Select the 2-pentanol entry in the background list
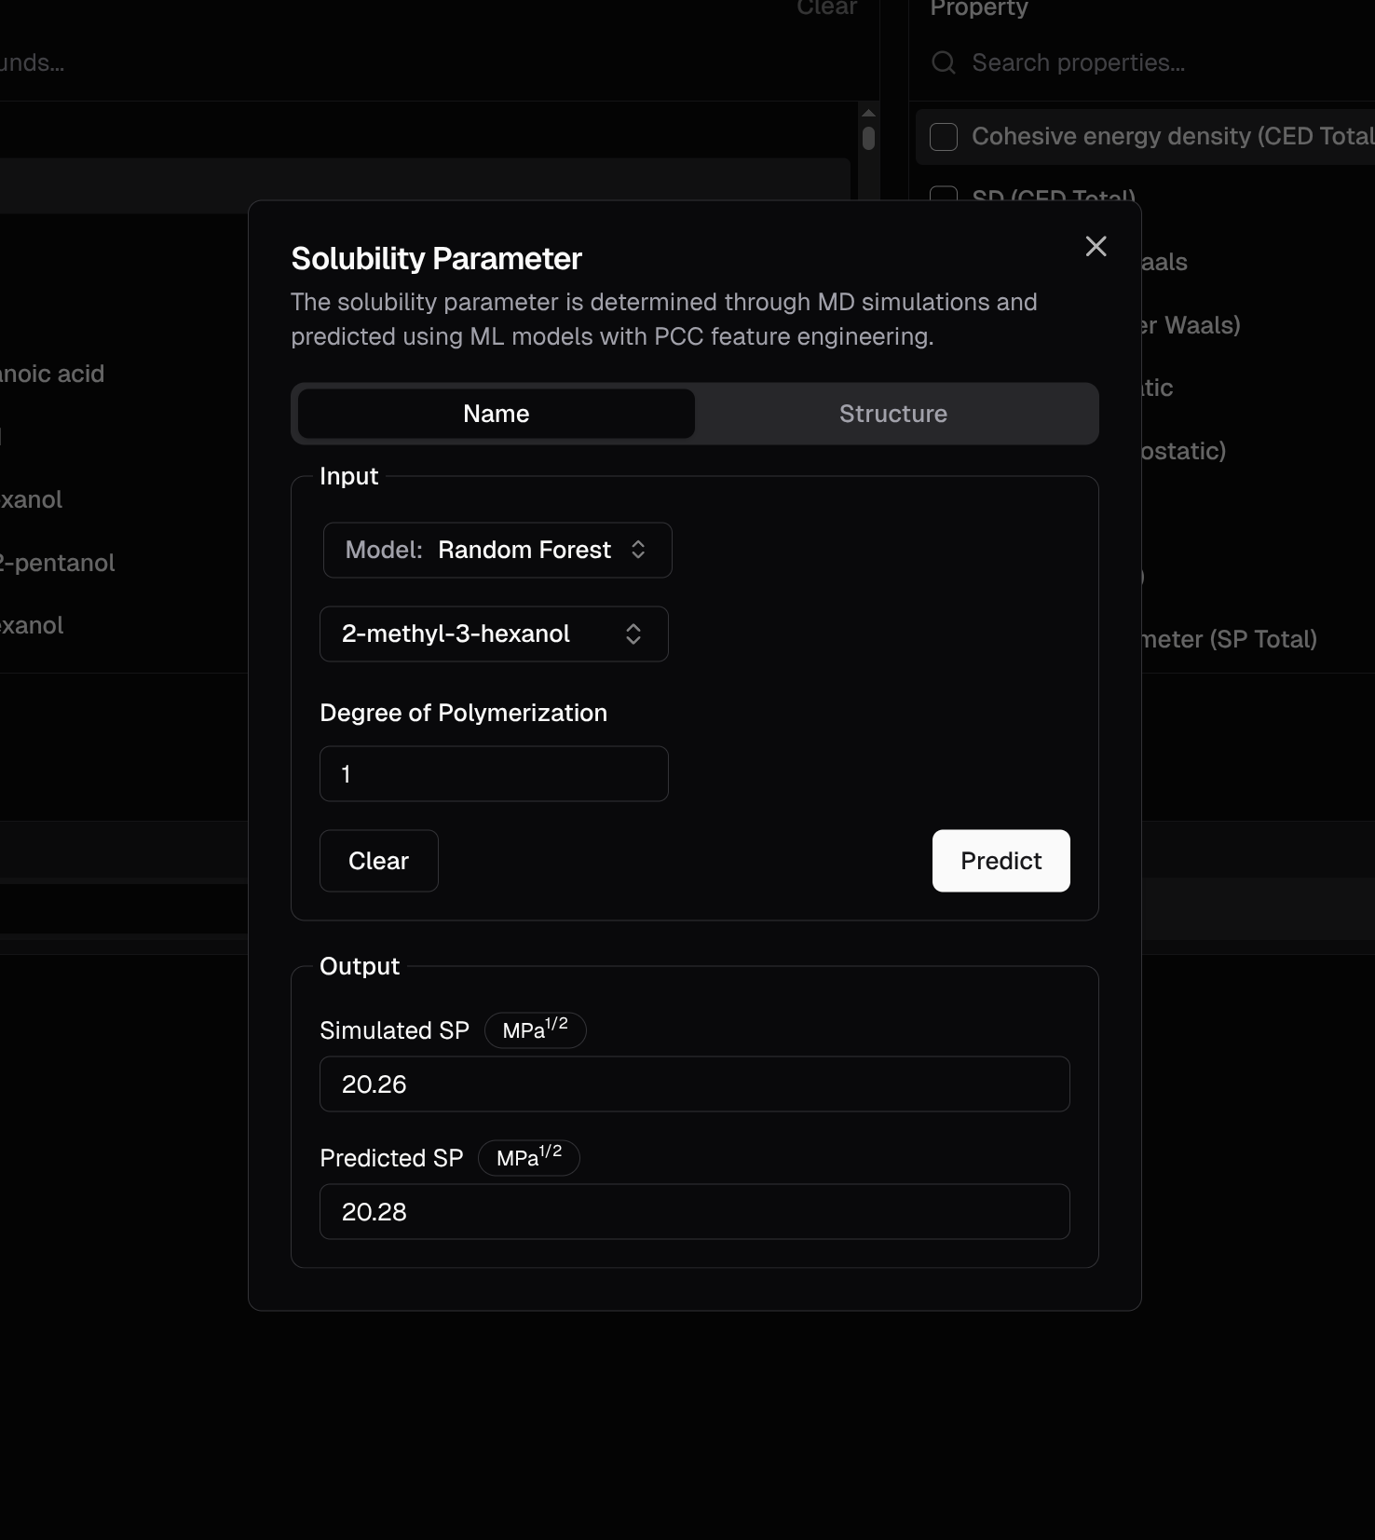 click(58, 563)
